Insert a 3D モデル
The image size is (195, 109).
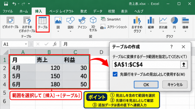point(93,24)
